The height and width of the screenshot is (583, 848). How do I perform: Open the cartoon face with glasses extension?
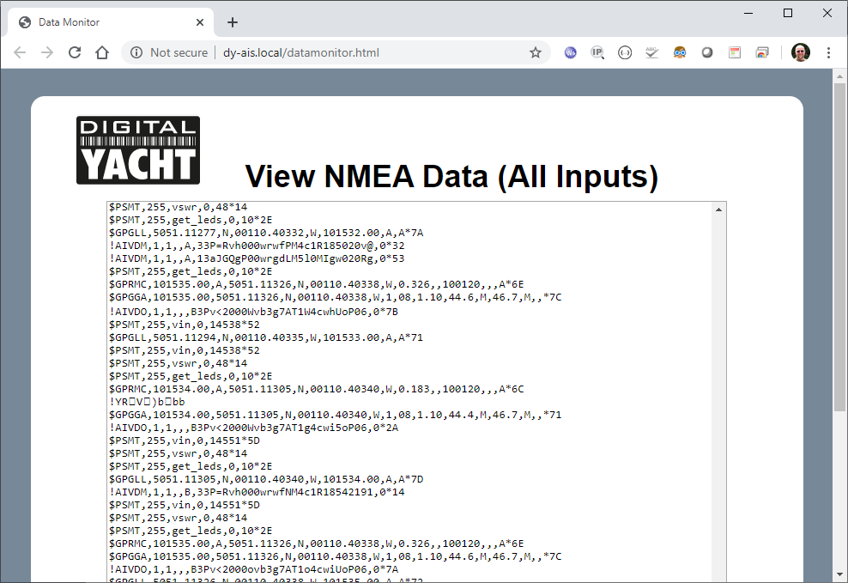(680, 52)
